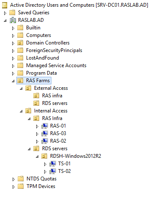Collapse the RAS Farms OU
The height and width of the screenshot is (201, 155).
[13, 81]
